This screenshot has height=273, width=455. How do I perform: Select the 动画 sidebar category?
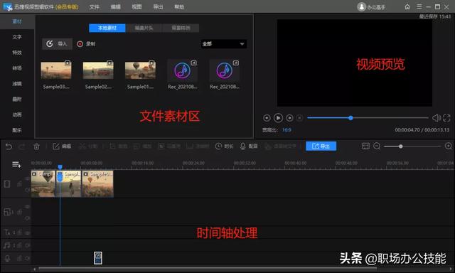tap(17, 114)
